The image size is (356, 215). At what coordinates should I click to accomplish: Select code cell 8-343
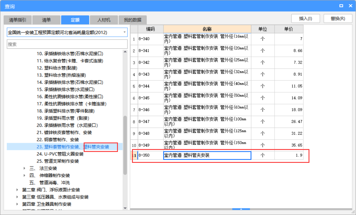click(150, 74)
